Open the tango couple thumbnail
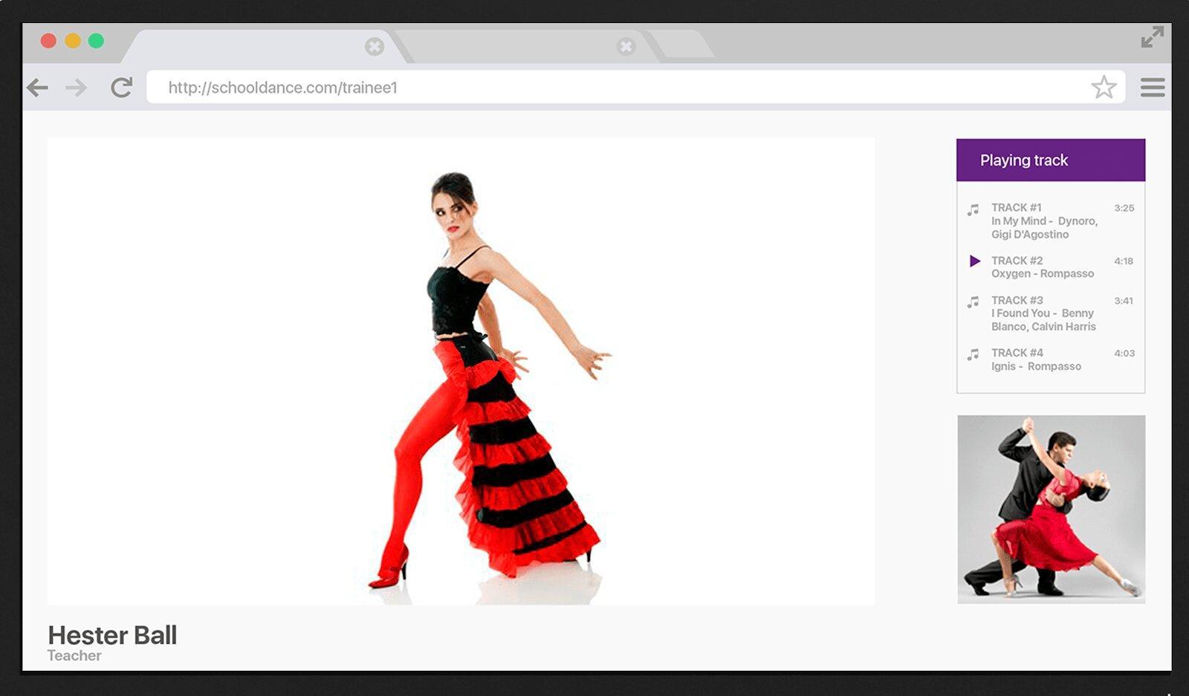 (1051, 509)
